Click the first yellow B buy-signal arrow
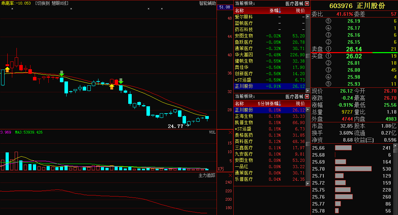 click(7, 69)
